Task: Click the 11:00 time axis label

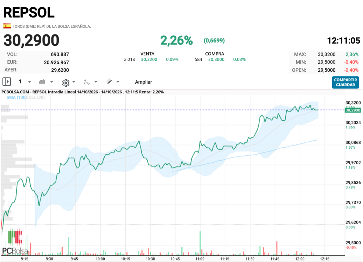Action: coord(200,259)
